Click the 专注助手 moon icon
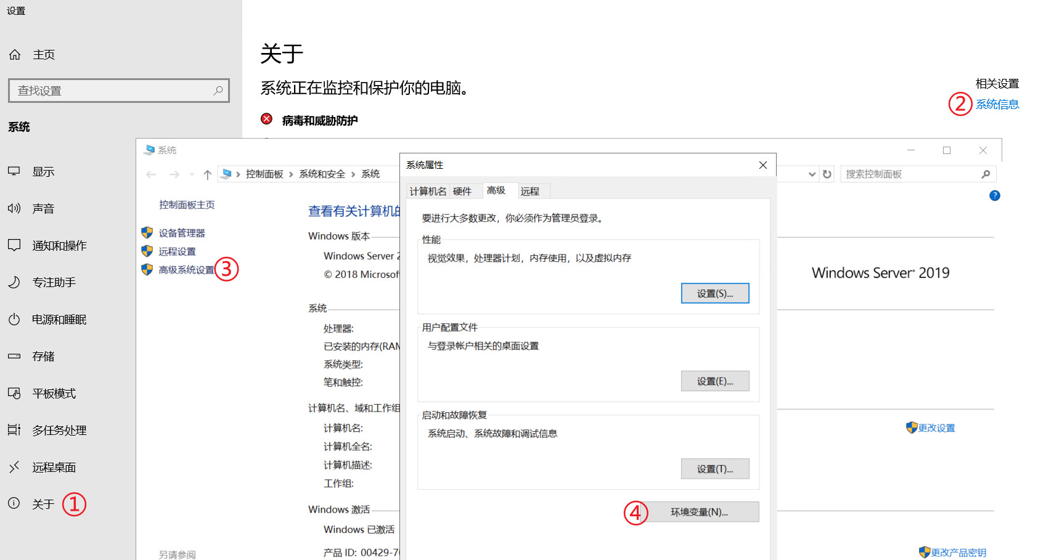 (x=14, y=282)
